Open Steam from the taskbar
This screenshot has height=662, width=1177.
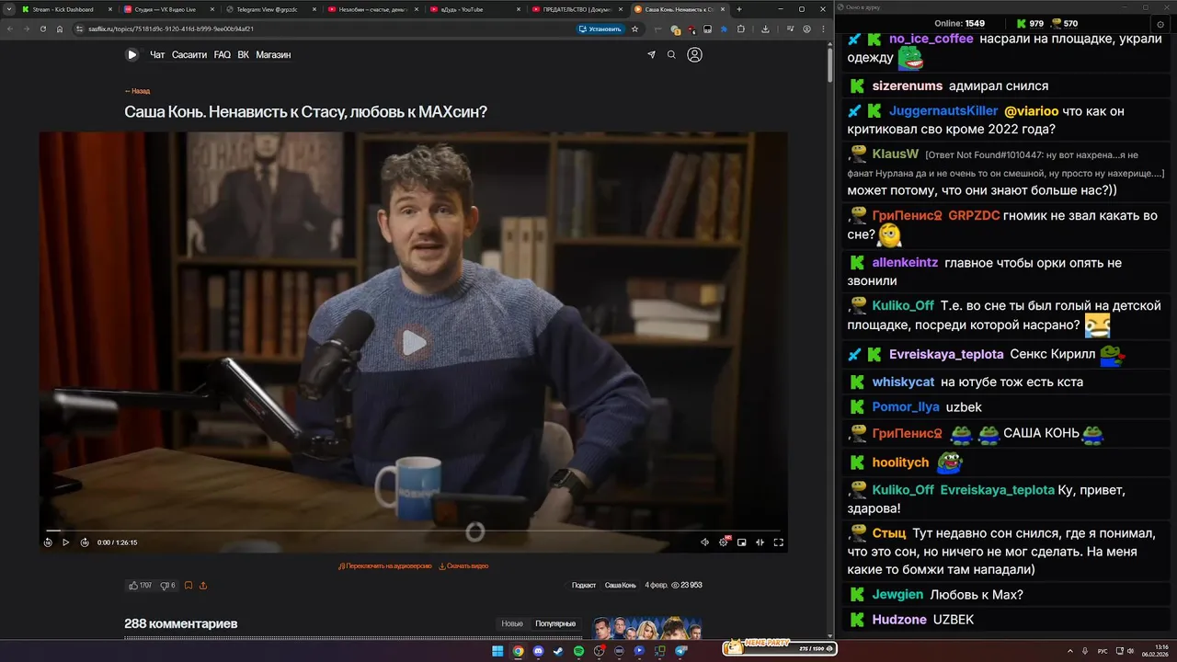pyautogui.click(x=558, y=651)
